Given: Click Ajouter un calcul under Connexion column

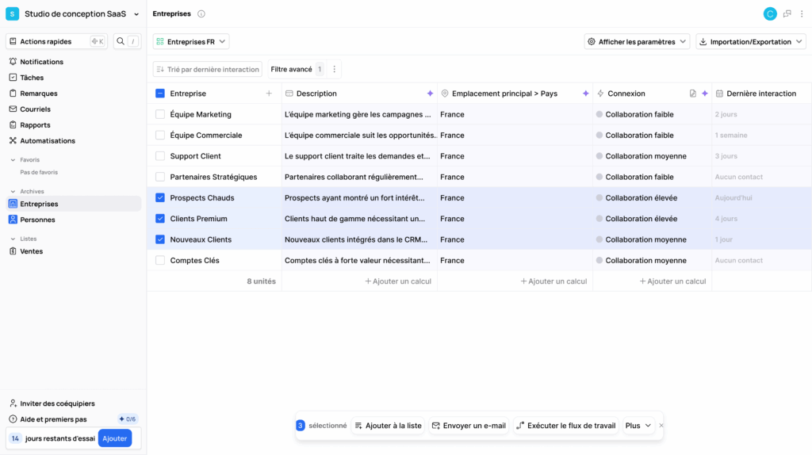Looking at the screenshot, I should 672,281.
